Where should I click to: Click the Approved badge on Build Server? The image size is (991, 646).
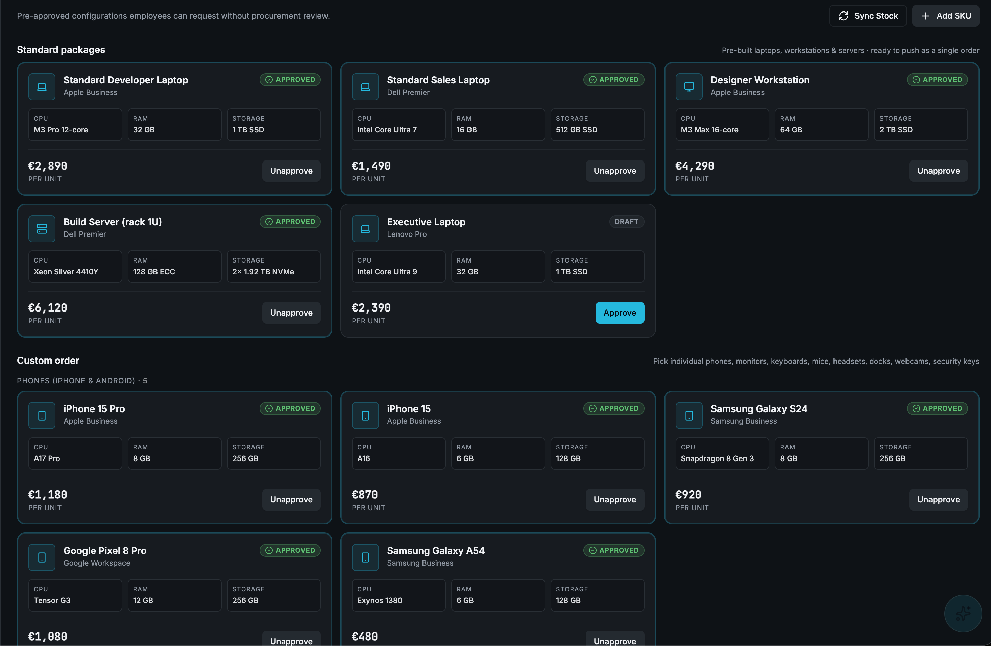tap(290, 221)
